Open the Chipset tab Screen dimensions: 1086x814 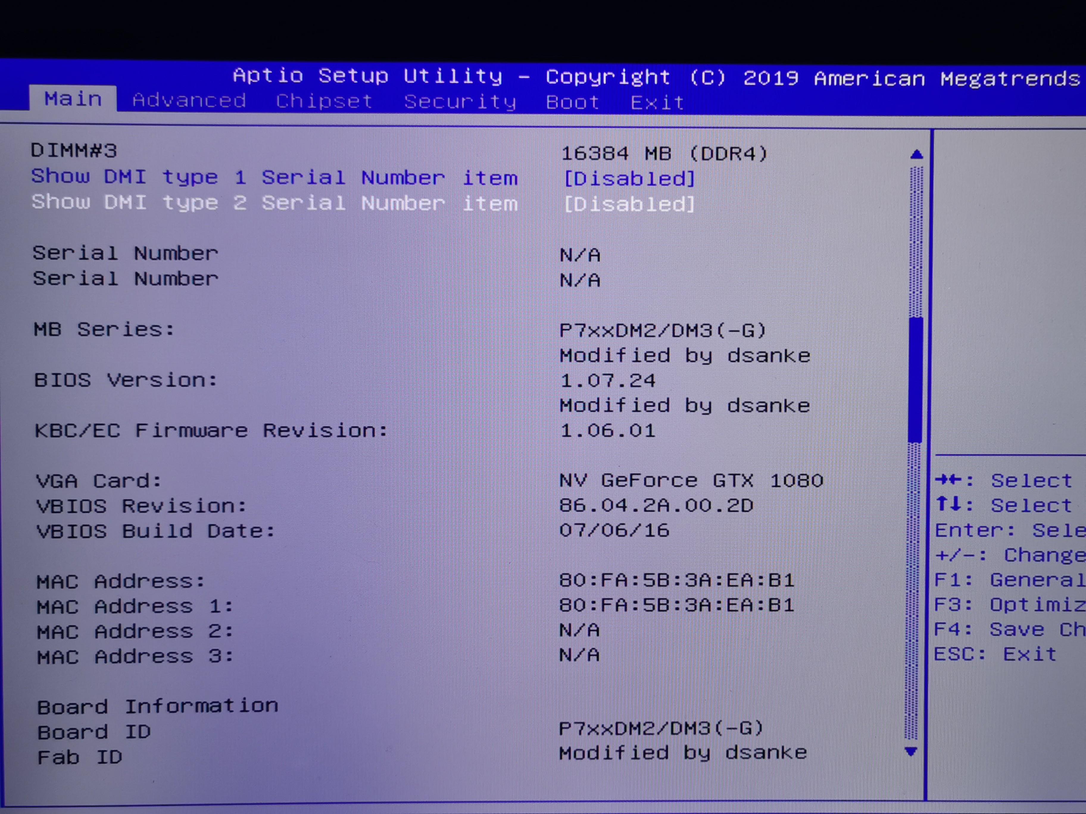(x=324, y=101)
